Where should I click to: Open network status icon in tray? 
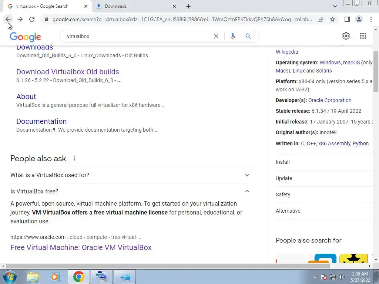coord(333,277)
